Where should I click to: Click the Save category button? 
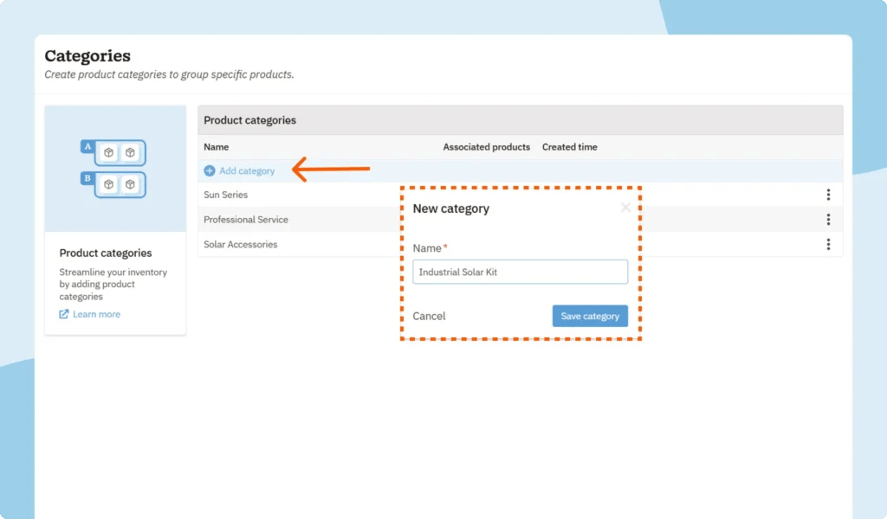click(590, 316)
